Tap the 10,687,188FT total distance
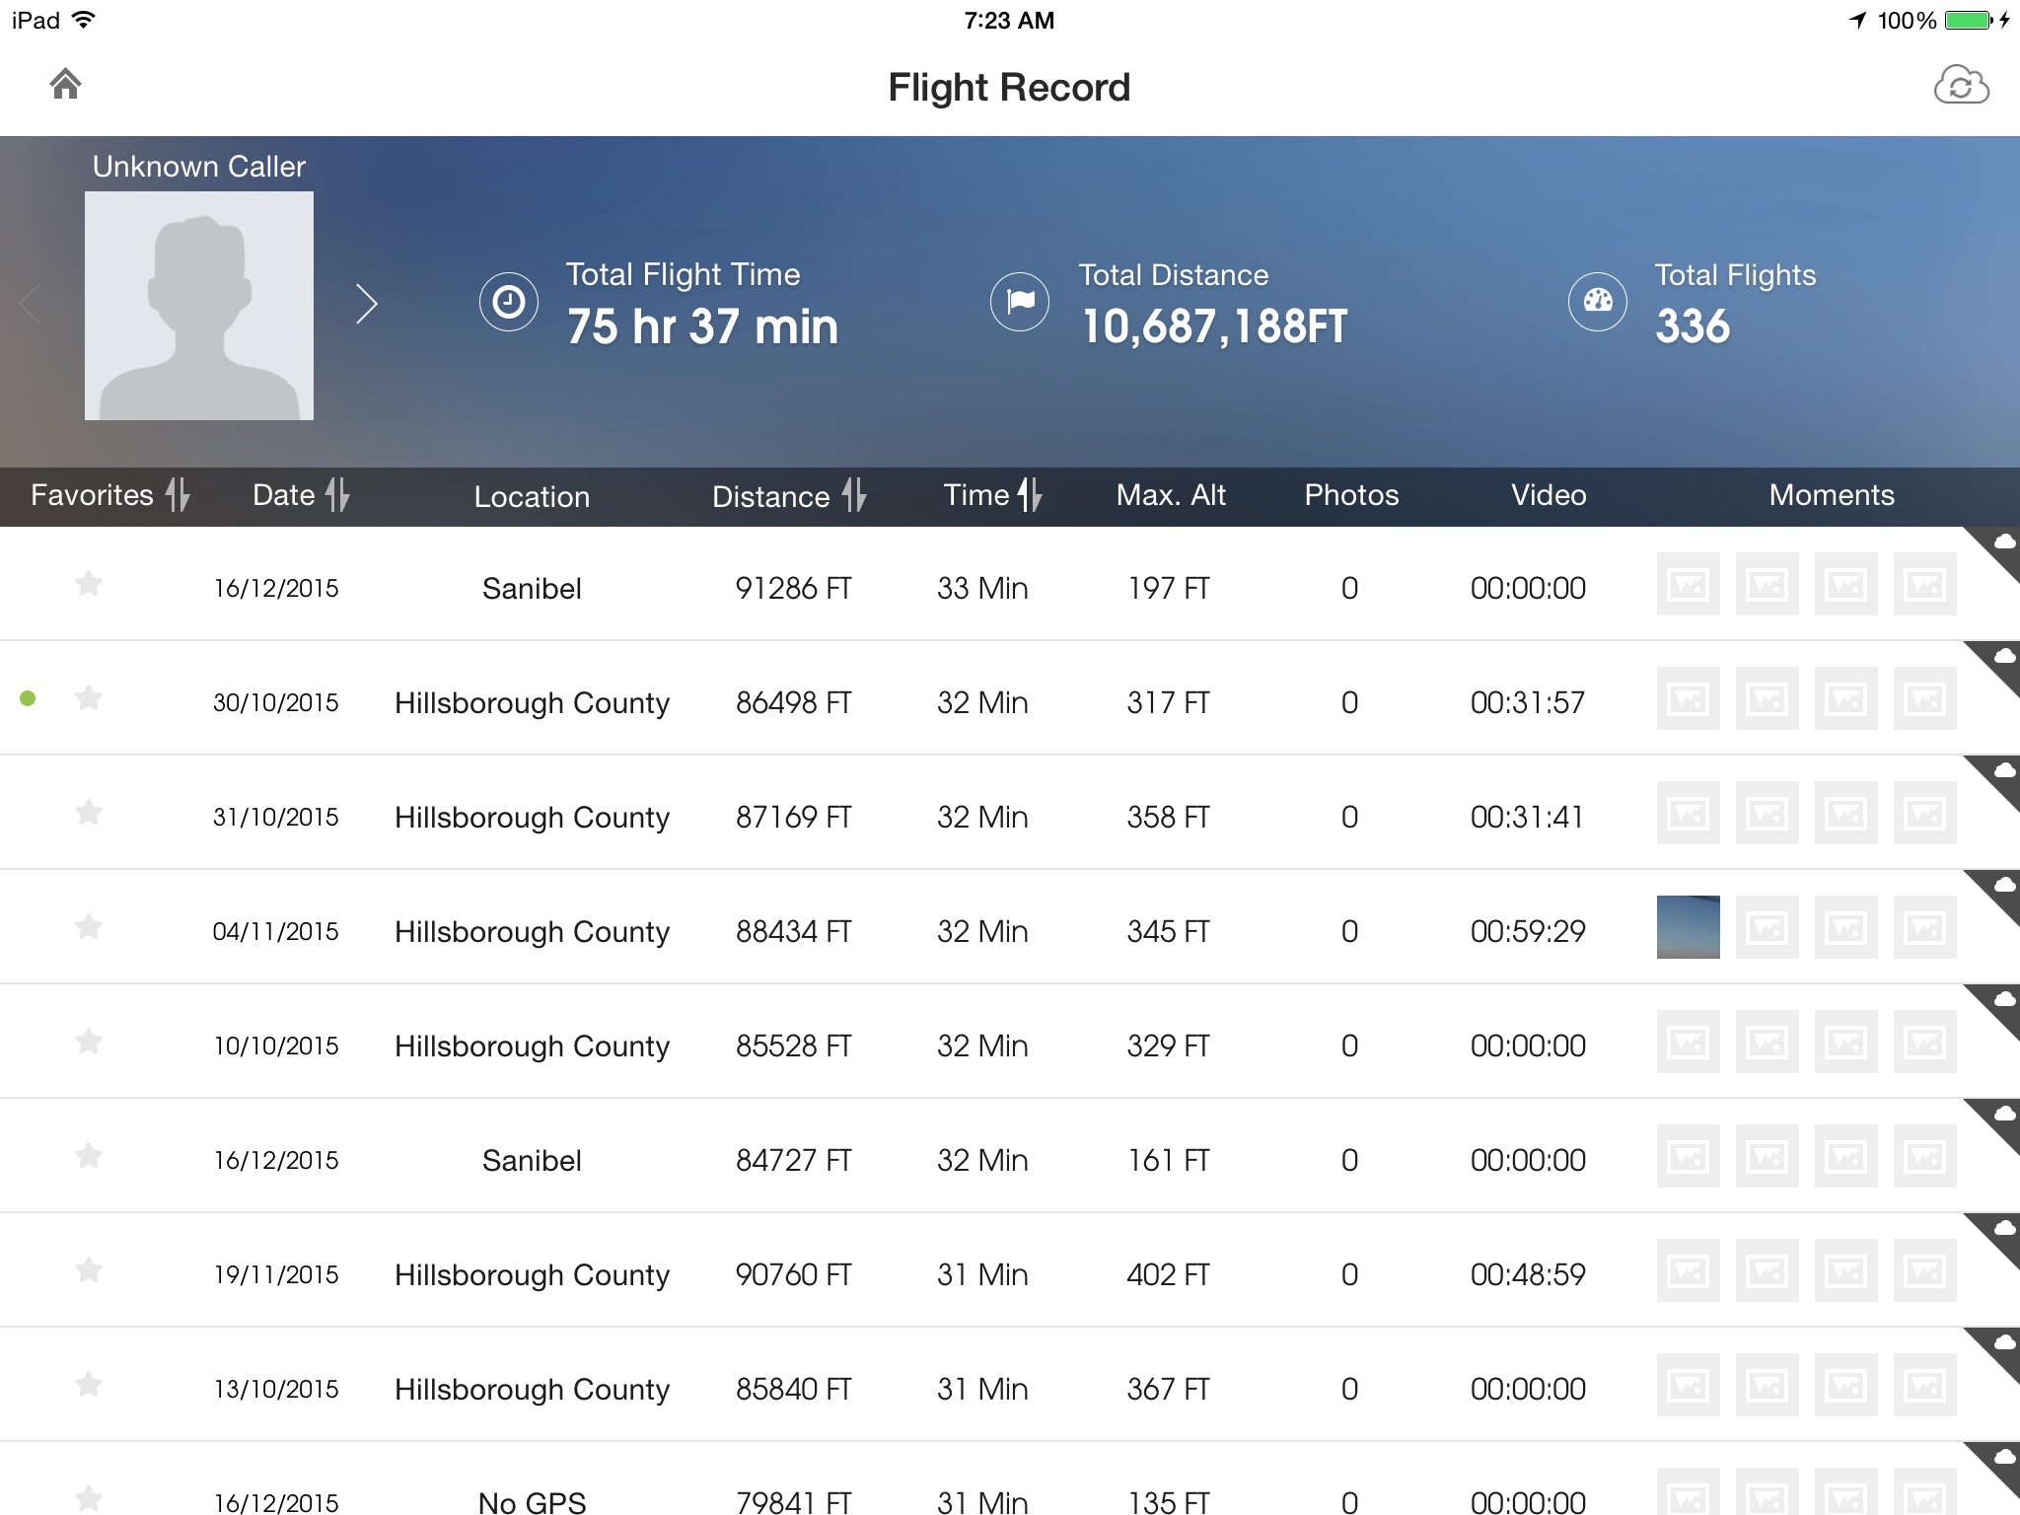The image size is (2020, 1515). click(x=1214, y=326)
